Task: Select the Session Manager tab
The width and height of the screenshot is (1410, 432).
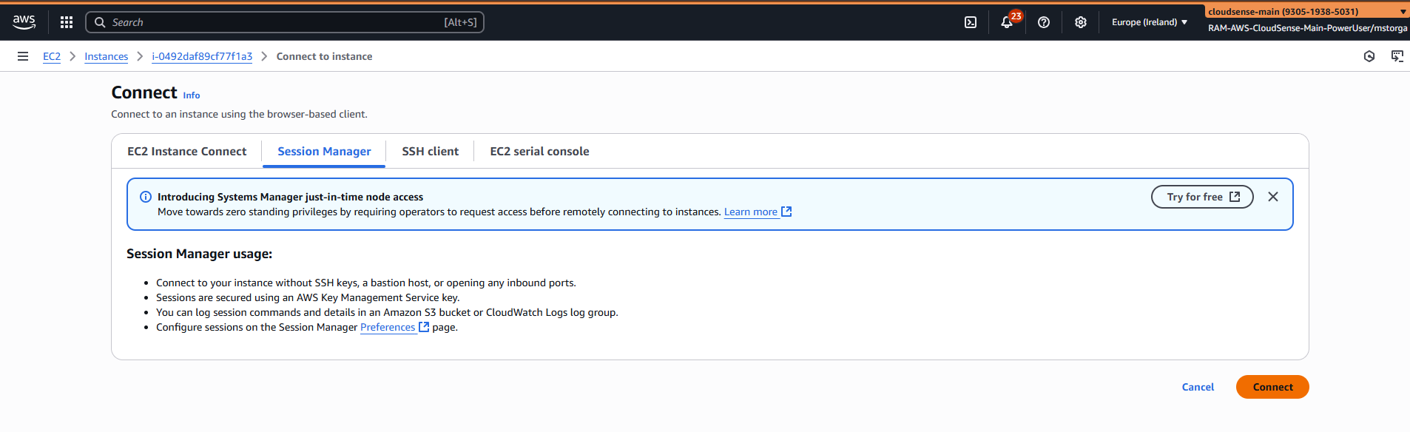Action: click(324, 151)
